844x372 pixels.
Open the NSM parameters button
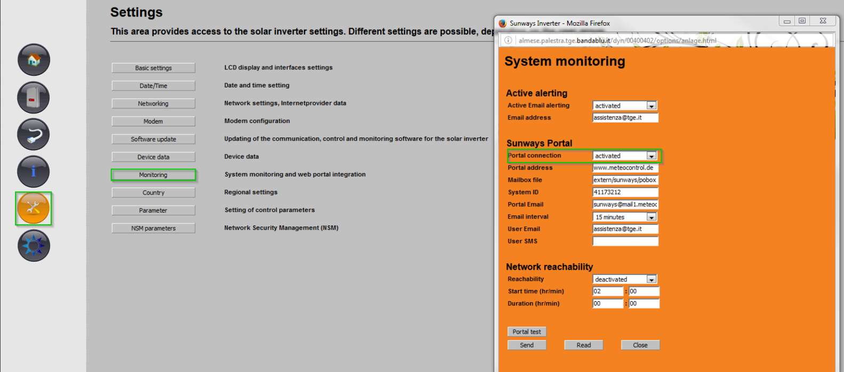point(154,228)
